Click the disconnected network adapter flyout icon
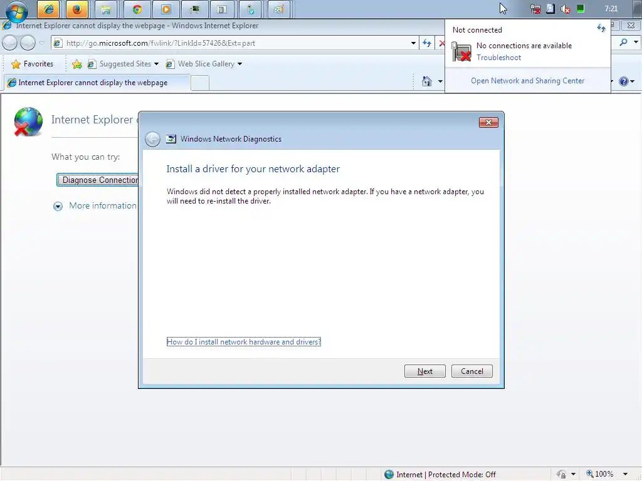The height and width of the screenshot is (481, 642). coord(461,51)
